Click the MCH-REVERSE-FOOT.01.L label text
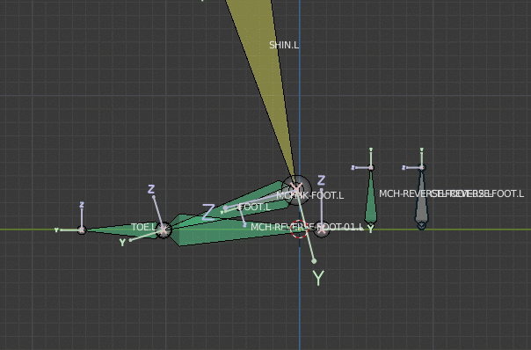This screenshot has width=531, height=350. click(x=307, y=227)
